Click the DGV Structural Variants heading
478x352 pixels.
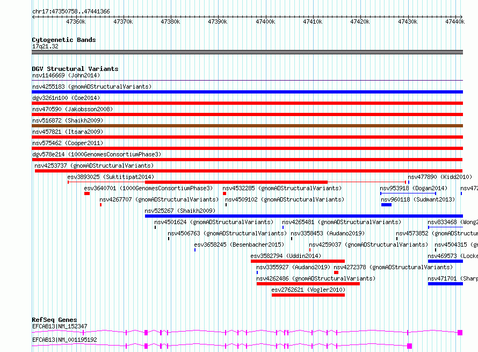point(75,69)
